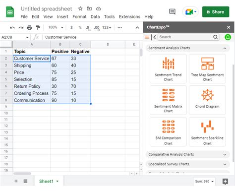The height and width of the screenshot is (191, 235).
Task: Click the print icon in toolbar
Action: click(29, 27)
